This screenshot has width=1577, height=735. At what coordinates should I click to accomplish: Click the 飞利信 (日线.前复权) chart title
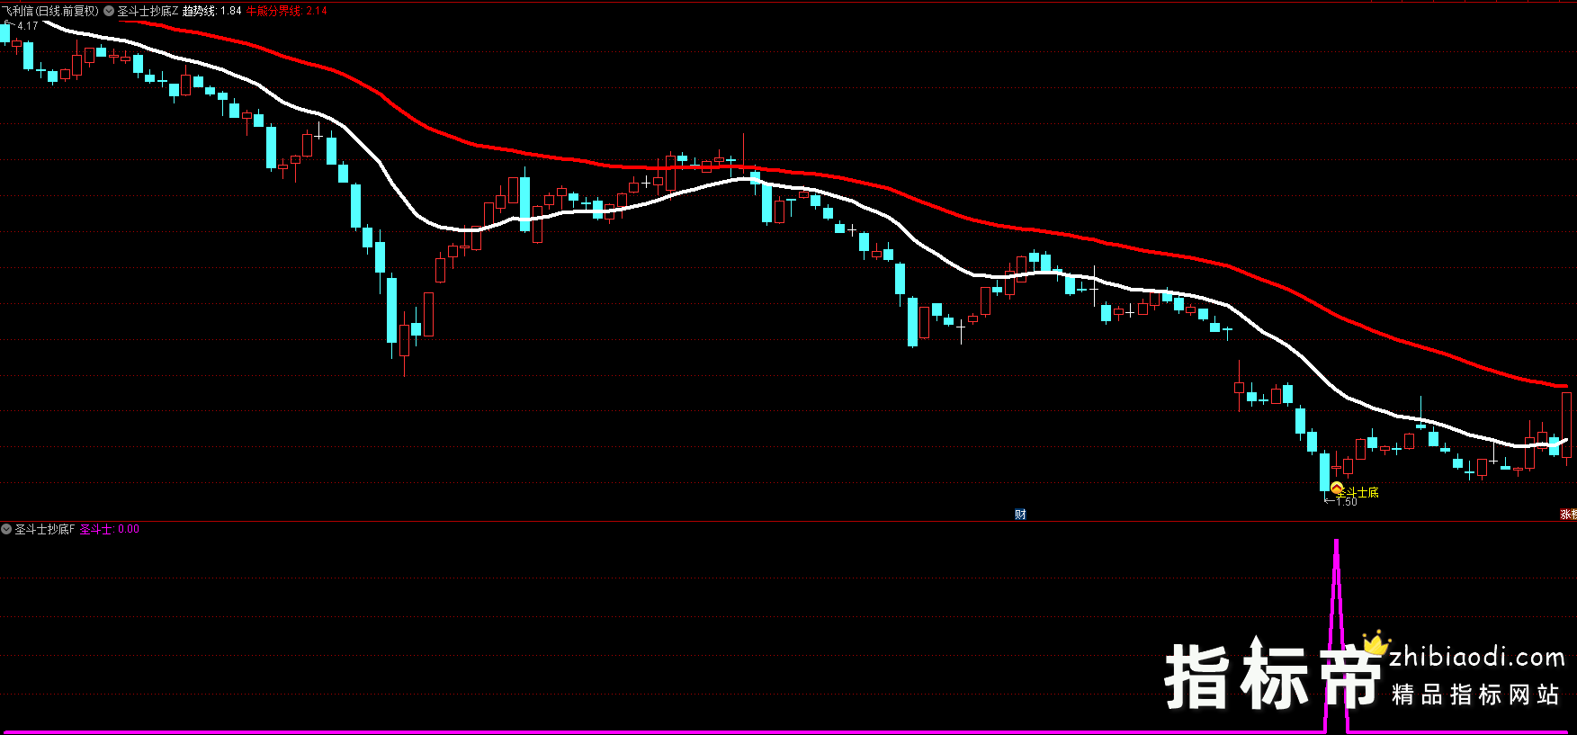coord(50,12)
